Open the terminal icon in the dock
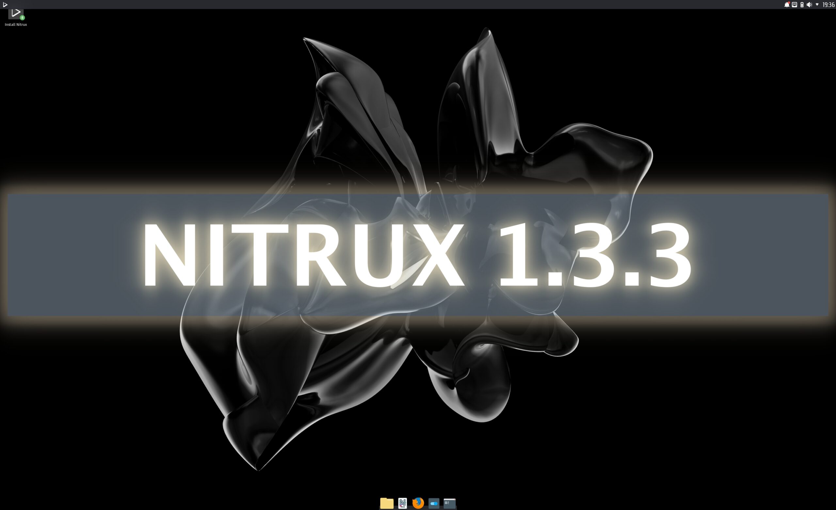The height and width of the screenshot is (510, 836). click(450, 503)
